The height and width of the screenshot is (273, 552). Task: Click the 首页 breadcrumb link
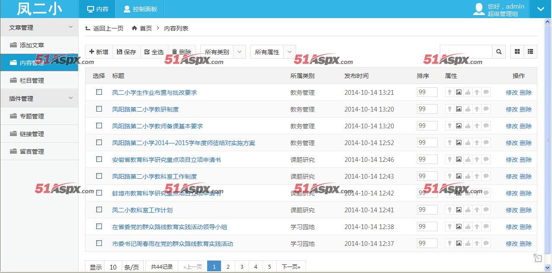[x=146, y=28]
